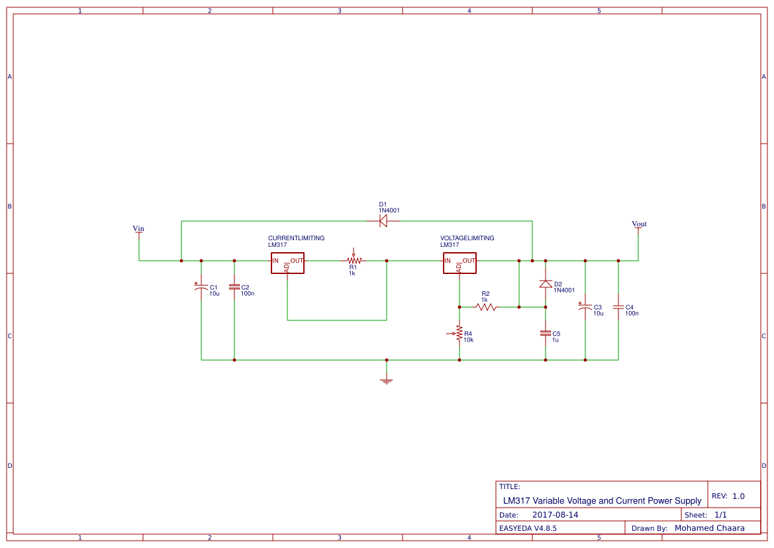Select the 'CURRENTLIMITING' text label
Viewport: 774px width, 548px height.
point(296,238)
